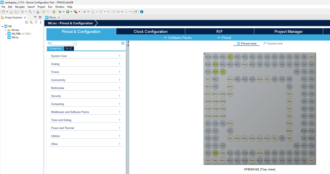Click the New project toolbar icon

click(x=4, y=12)
